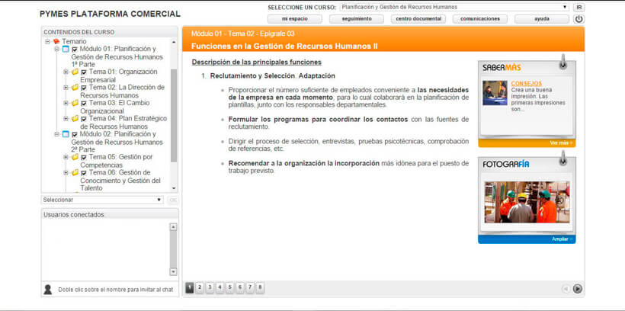Toggle the Tema 01 checkbox

tap(84, 72)
